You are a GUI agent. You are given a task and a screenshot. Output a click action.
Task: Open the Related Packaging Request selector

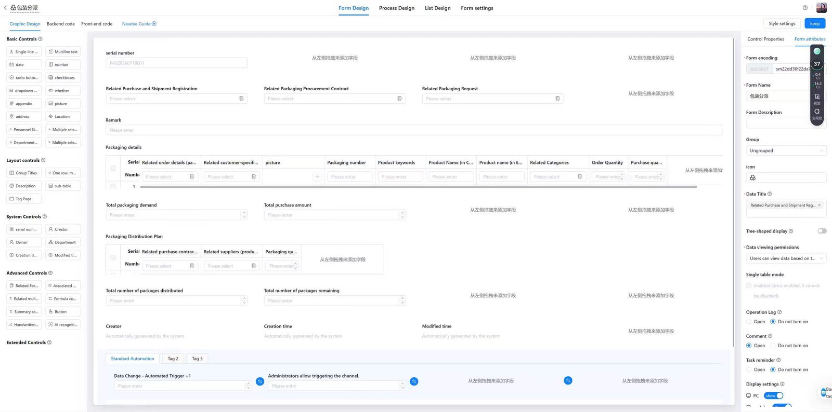(x=492, y=99)
